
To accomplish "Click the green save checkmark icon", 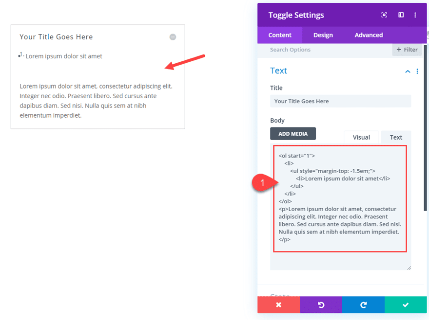I will pyautogui.click(x=406, y=305).
